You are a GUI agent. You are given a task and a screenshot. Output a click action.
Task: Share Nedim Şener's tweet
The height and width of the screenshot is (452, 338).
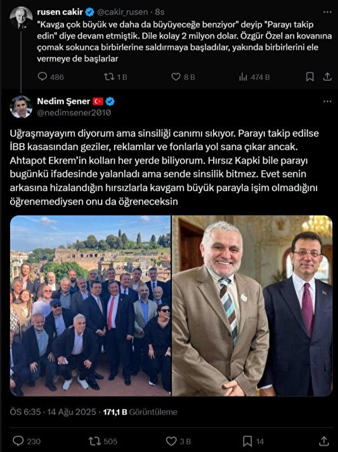(x=324, y=441)
